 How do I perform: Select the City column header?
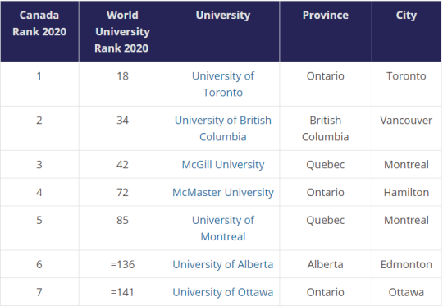pos(406,31)
